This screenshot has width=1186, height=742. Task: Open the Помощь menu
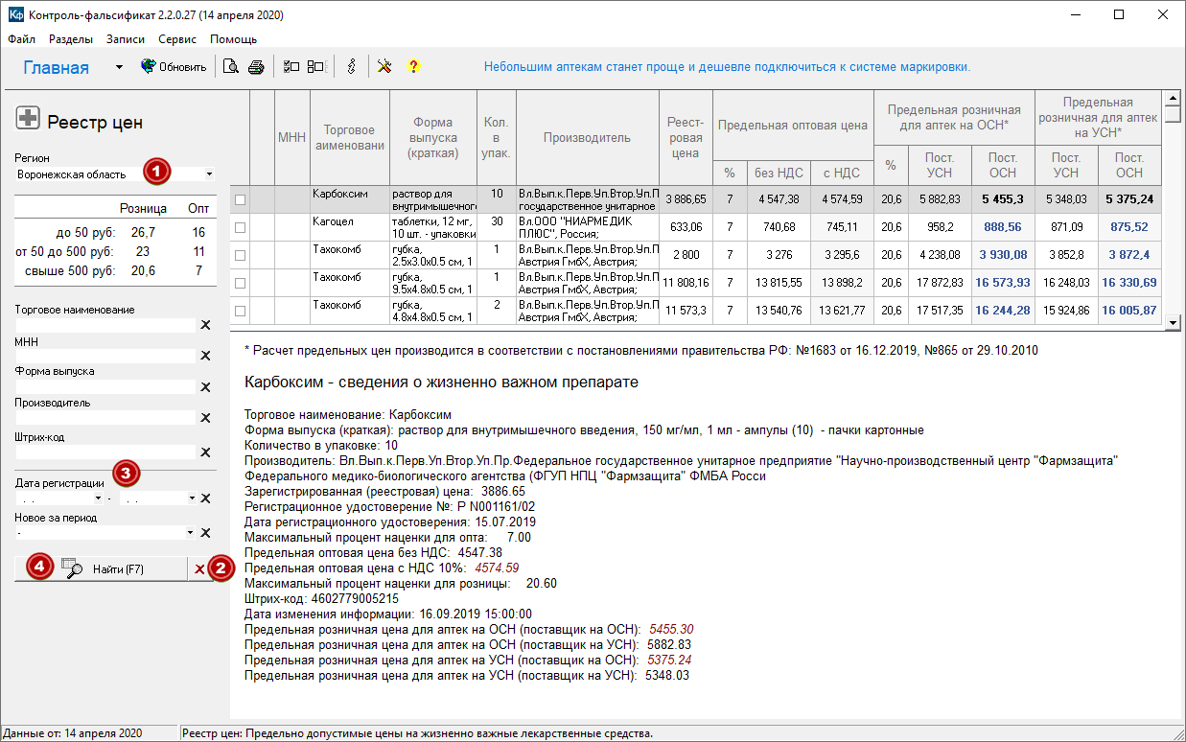point(233,39)
